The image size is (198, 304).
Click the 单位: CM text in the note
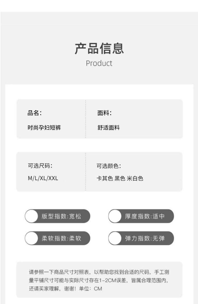(x=91, y=288)
